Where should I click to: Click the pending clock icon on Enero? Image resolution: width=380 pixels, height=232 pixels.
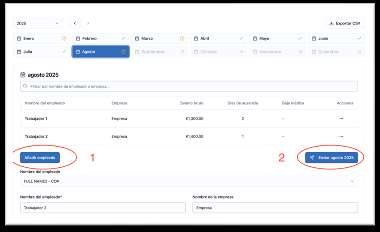coord(64,39)
